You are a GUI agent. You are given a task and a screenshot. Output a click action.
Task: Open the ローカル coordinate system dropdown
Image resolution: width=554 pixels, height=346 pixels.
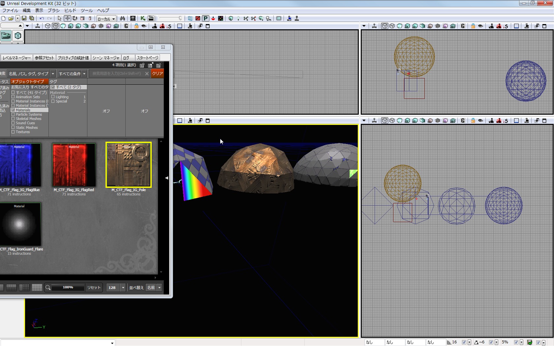pyautogui.click(x=106, y=19)
